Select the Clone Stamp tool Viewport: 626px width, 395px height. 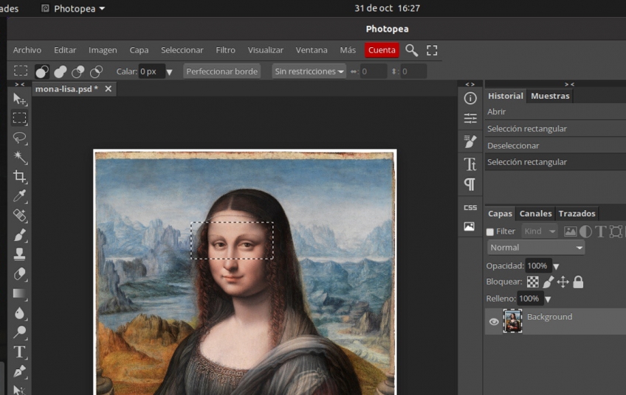19,254
